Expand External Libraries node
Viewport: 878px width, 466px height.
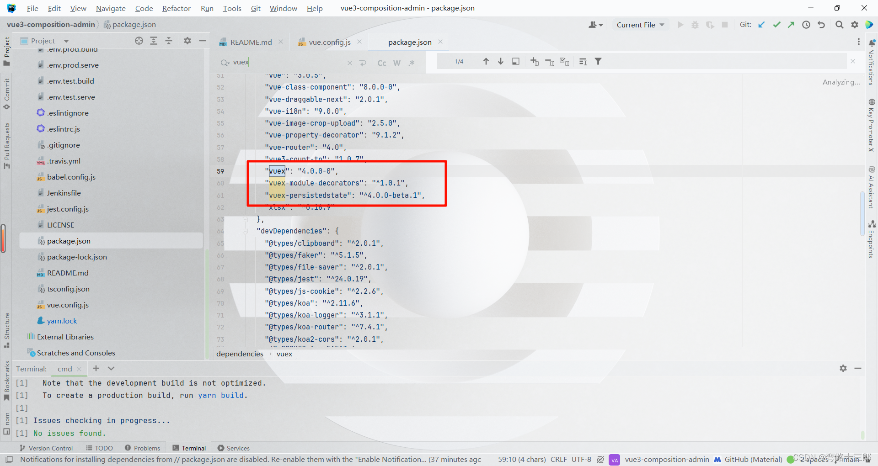(60, 337)
